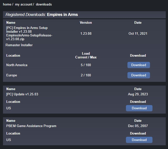This screenshot has height=149, width=168.
Task: Click the Version column header
Action: tap(86, 22)
